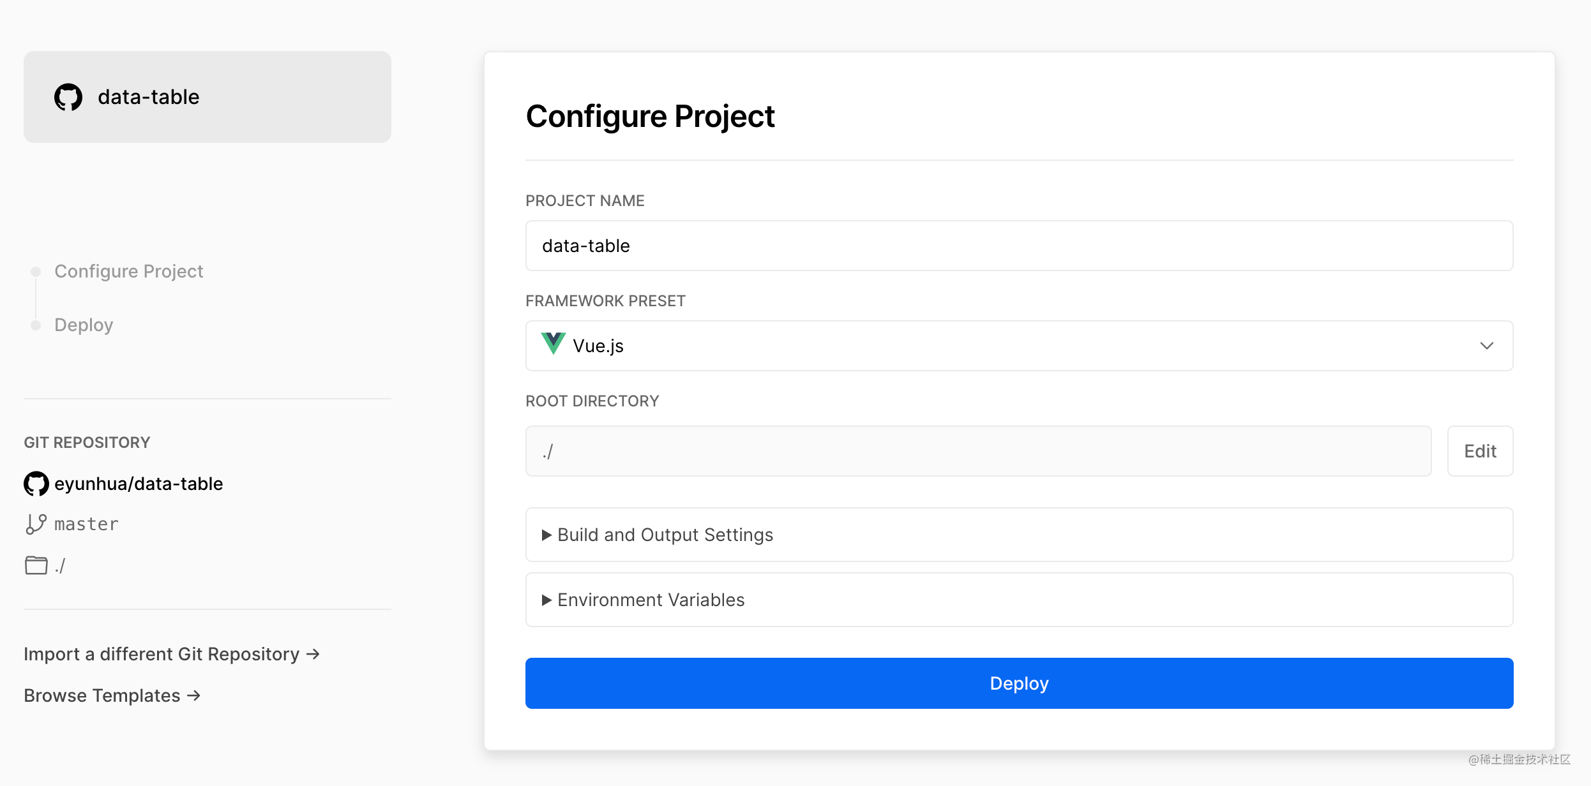The height and width of the screenshot is (786, 1591).
Task: Select the Configure Project step in sidebar
Action: (x=129, y=271)
